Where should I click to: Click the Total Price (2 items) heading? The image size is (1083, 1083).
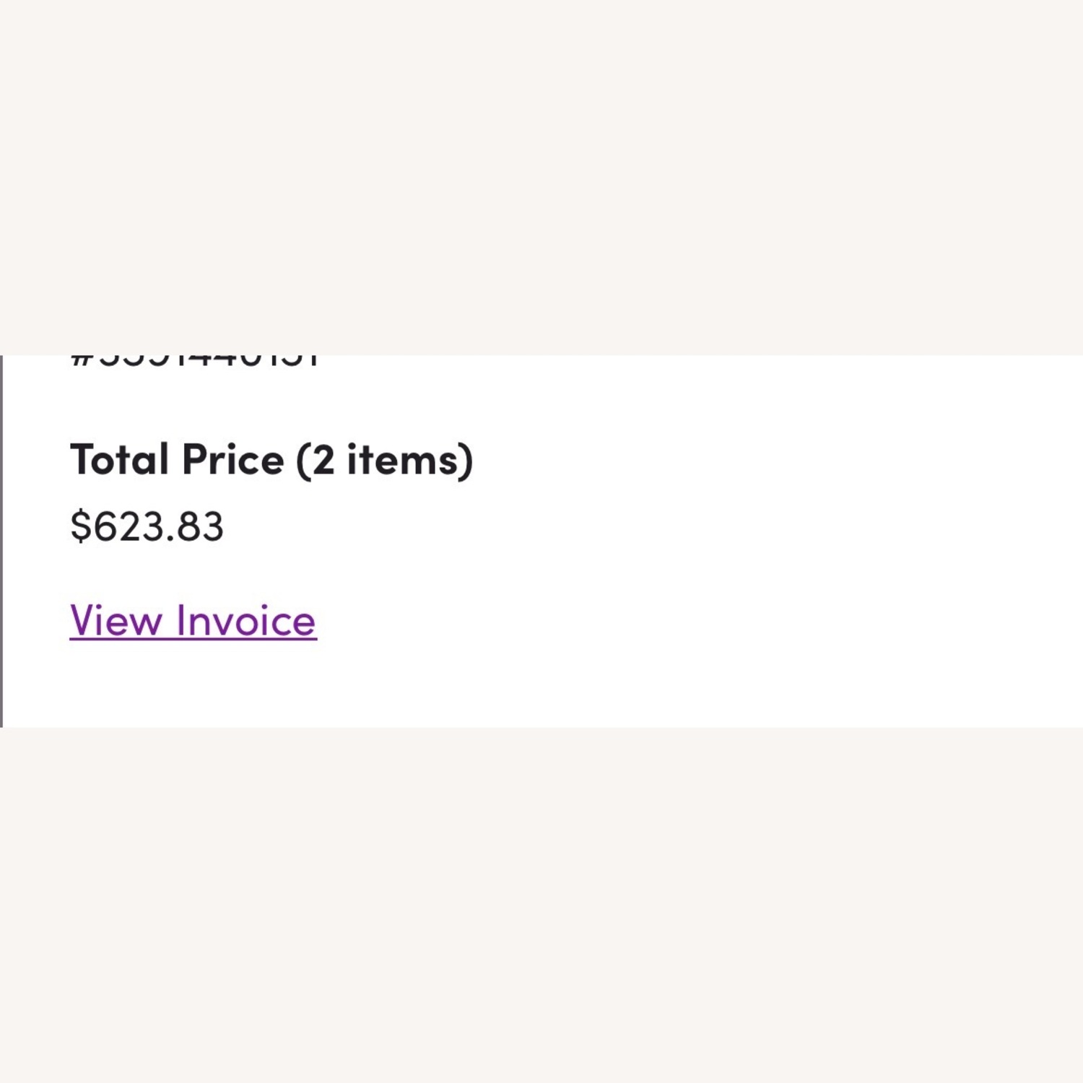click(271, 460)
